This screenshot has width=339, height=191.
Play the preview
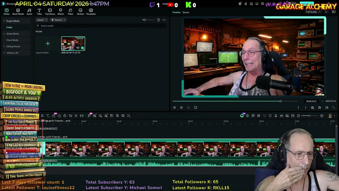pos(182,108)
